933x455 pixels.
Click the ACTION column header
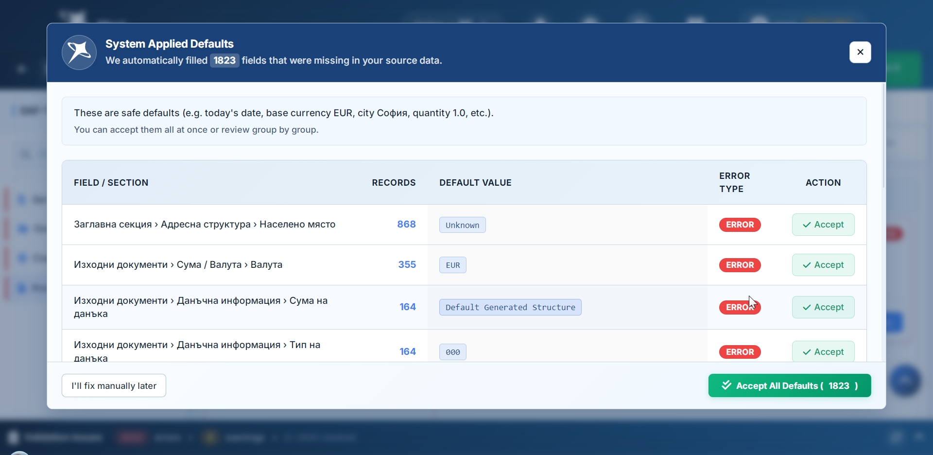point(823,183)
